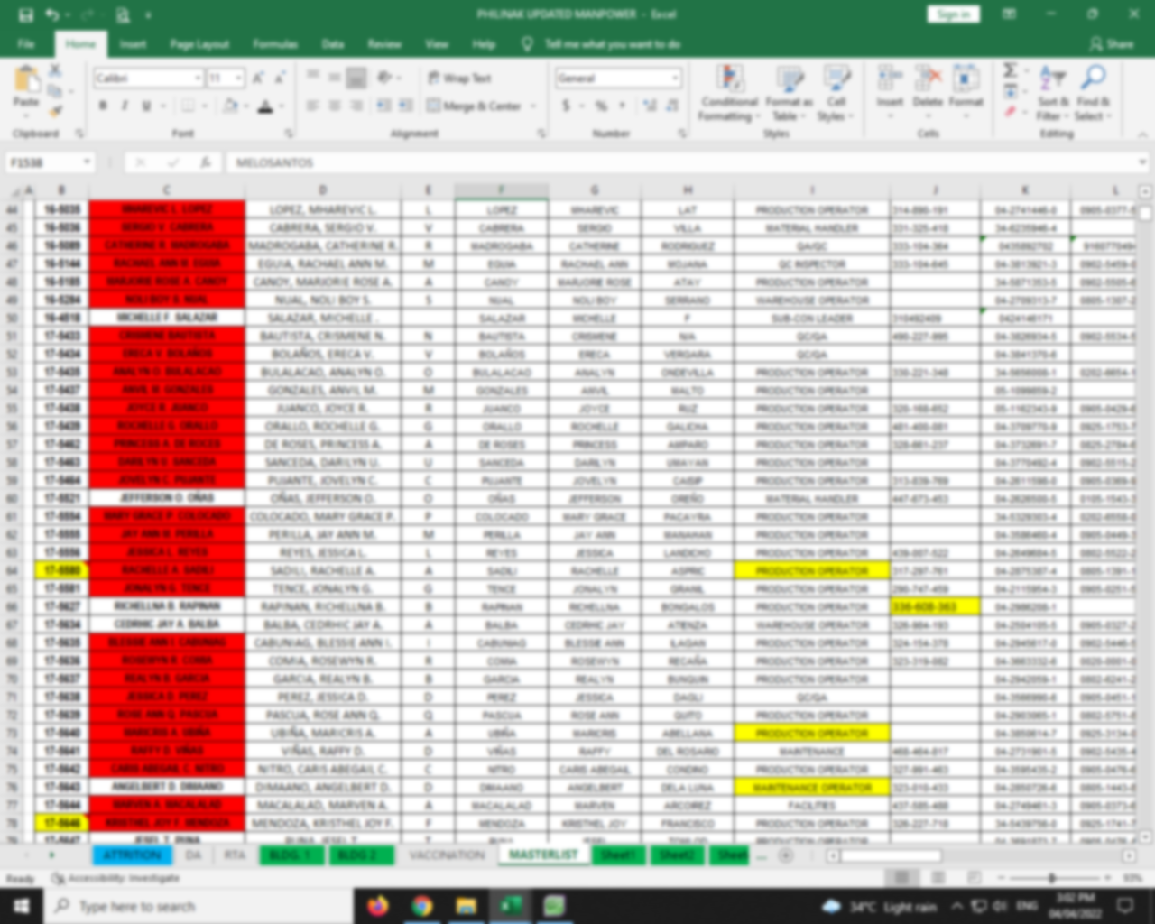Image resolution: width=1155 pixels, height=924 pixels.
Task: Toggle Italic formatting
Action: pos(125,106)
